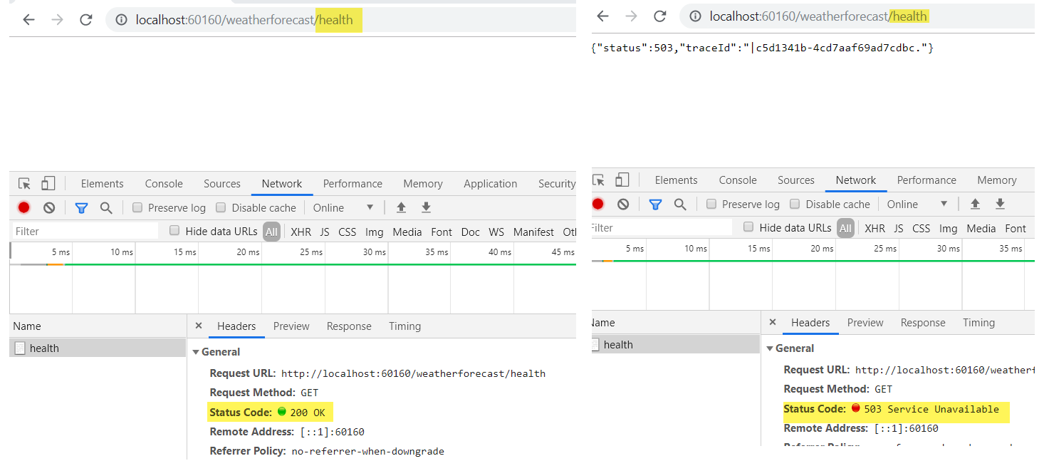Toggle the device toolbar
The height and width of the screenshot is (461, 1044).
point(48,183)
